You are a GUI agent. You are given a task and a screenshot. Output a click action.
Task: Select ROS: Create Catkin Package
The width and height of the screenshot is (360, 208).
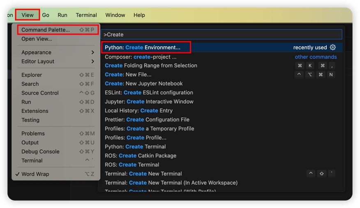point(222,155)
